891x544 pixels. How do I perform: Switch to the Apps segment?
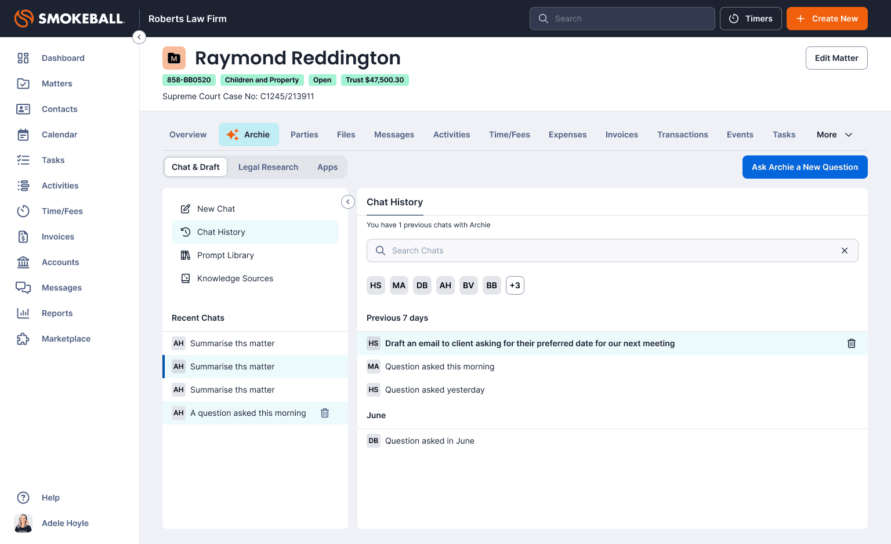pyautogui.click(x=328, y=167)
